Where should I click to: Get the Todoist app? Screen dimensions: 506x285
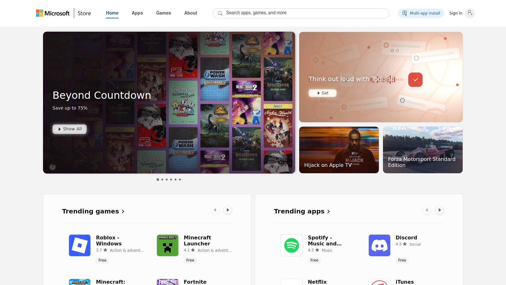[x=323, y=93]
